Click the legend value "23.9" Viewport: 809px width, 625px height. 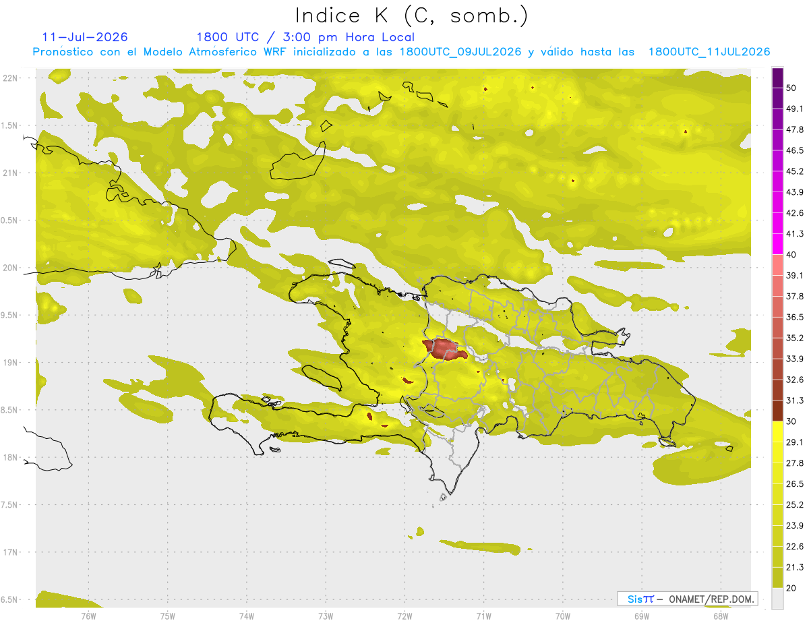tap(796, 526)
